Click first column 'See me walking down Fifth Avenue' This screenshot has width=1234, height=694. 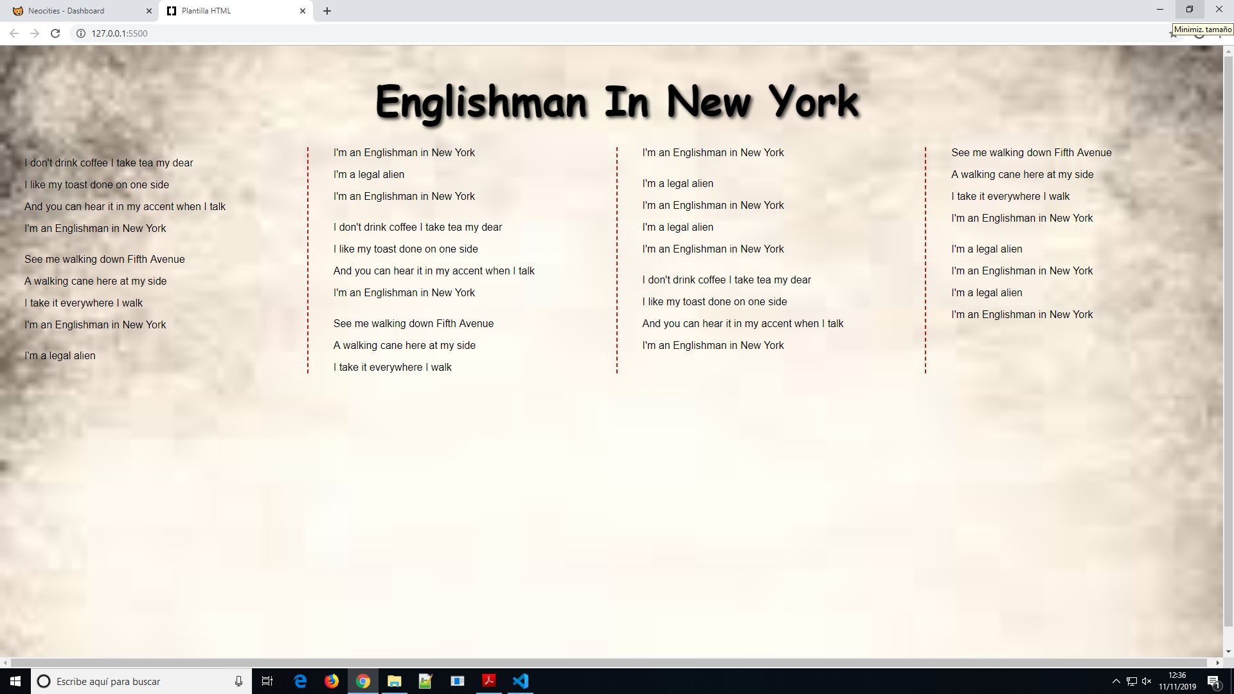click(105, 260)
